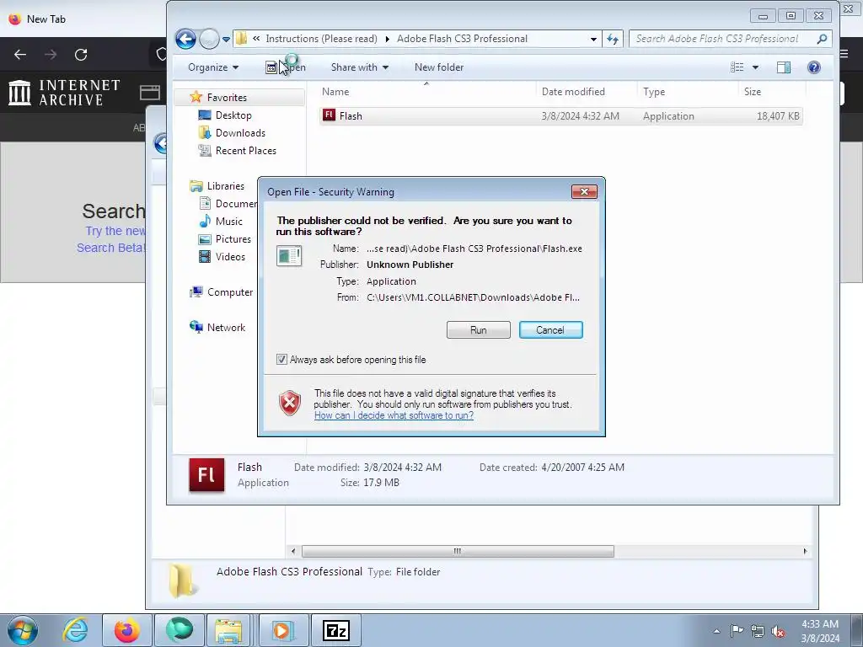The height and width of the screenshot is (647, 863).
Task: Toggle the preview pane icon
Action: coord(784,67)
